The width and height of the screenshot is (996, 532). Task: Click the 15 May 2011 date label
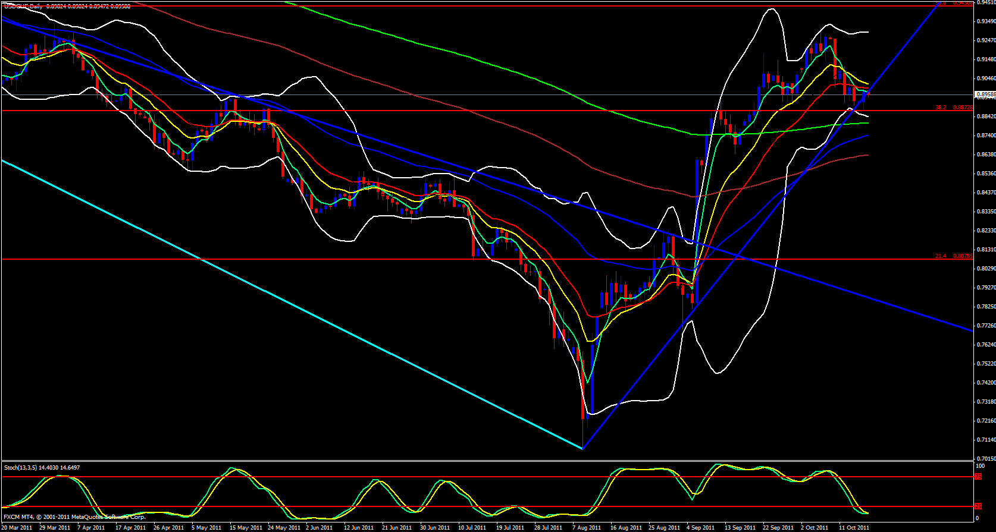pos(246,528)
